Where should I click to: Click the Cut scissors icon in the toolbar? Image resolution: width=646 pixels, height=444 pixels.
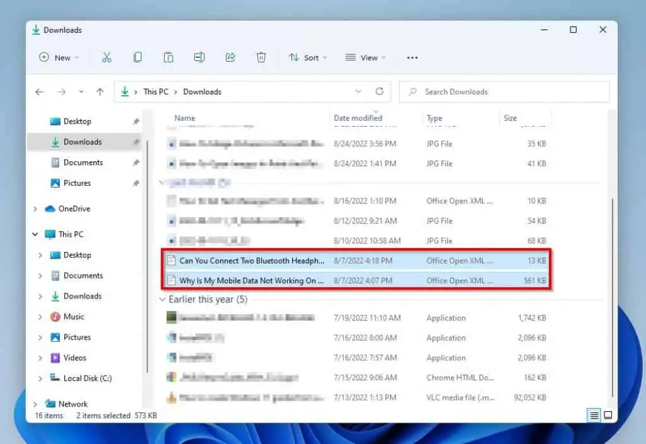107,57
